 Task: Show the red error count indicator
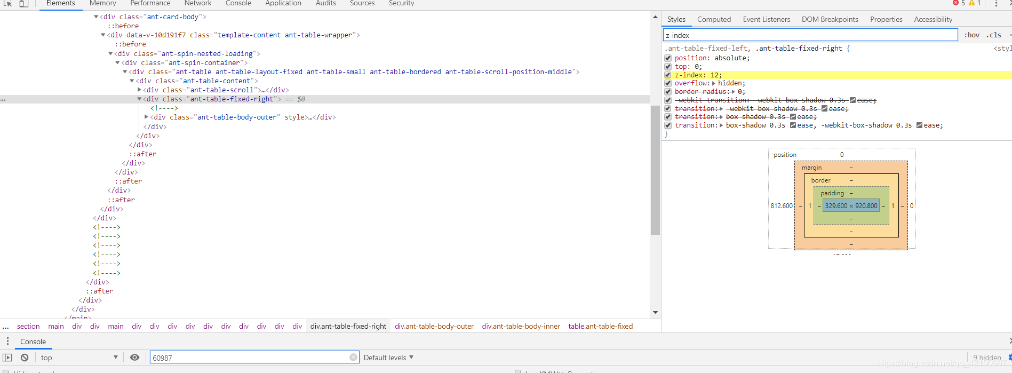point(959,3)
